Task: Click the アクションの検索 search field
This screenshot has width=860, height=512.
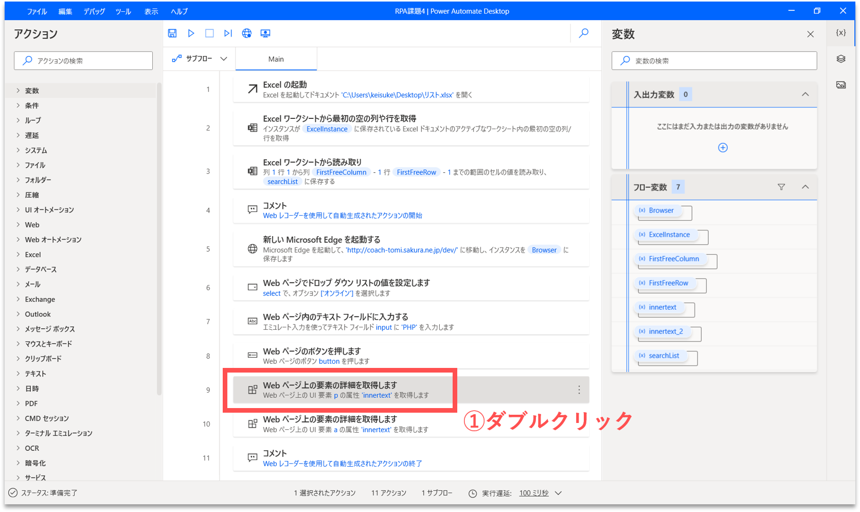Action: 83,61
